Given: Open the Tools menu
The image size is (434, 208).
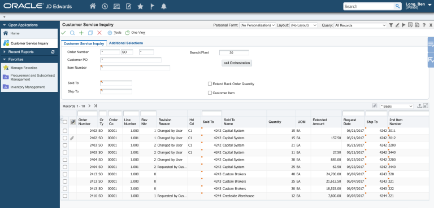Looking at the screenshot, I should [x=115, y=33].
